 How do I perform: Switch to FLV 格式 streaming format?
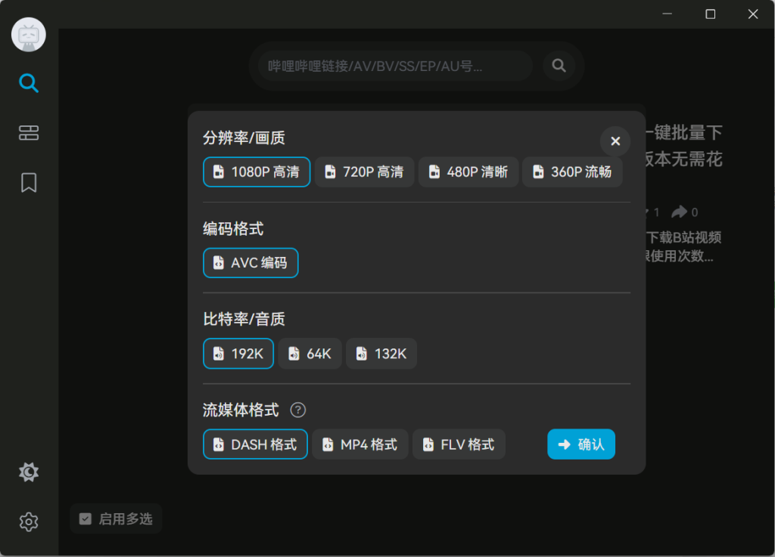coord(459,444)
